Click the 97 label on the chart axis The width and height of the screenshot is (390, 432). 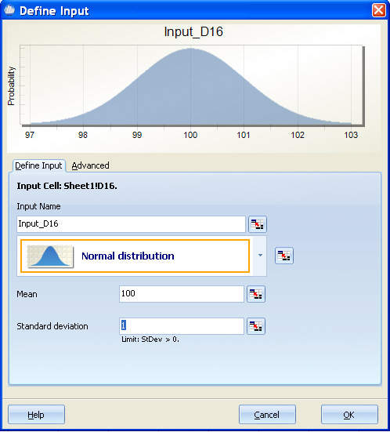pos(30,135)
